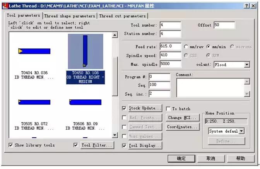Click the Stock Update button

tap(145, 108)
